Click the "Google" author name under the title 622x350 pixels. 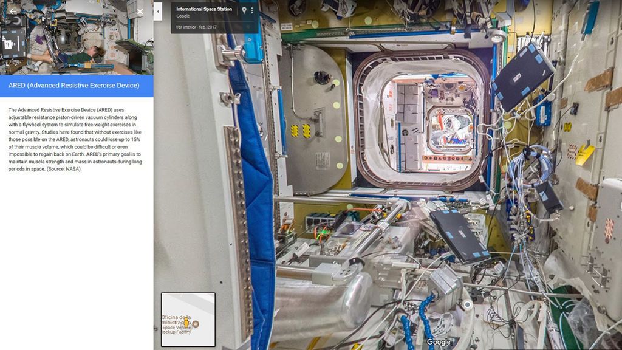183,16
